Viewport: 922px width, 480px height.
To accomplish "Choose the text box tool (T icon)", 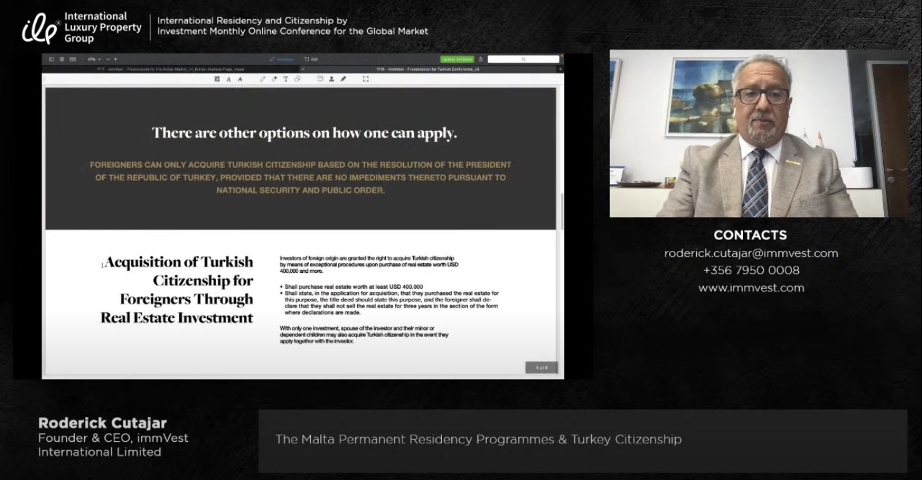I will click(x=285, y=79).
